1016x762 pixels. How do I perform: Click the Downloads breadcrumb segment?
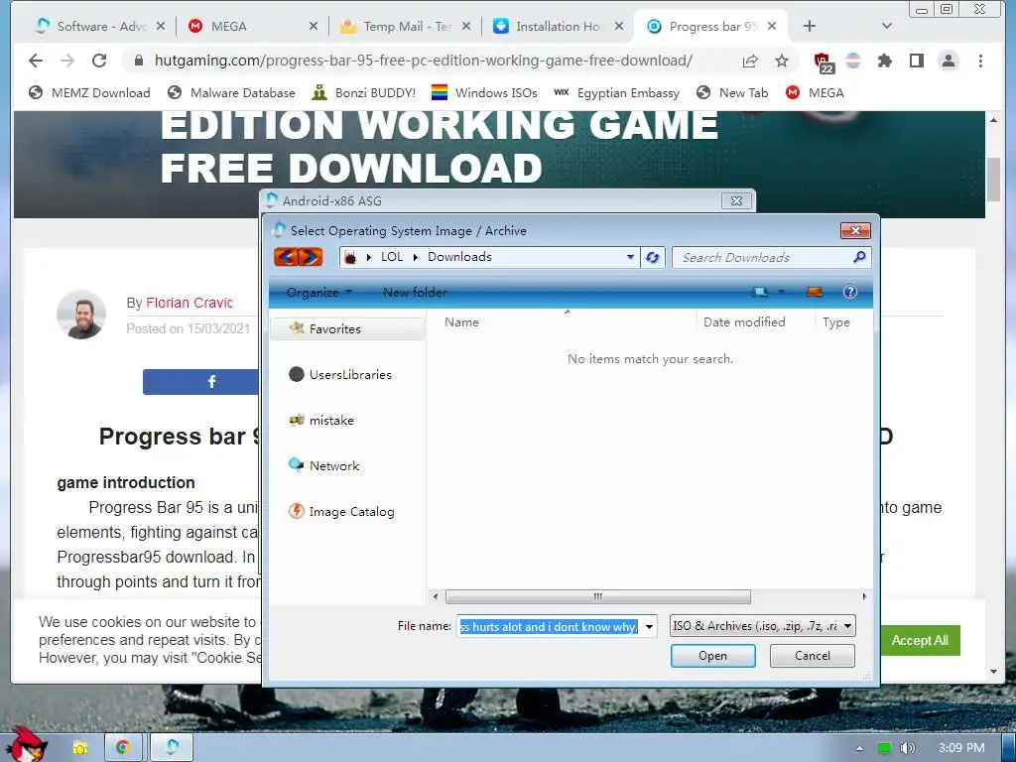click(459, 257)
